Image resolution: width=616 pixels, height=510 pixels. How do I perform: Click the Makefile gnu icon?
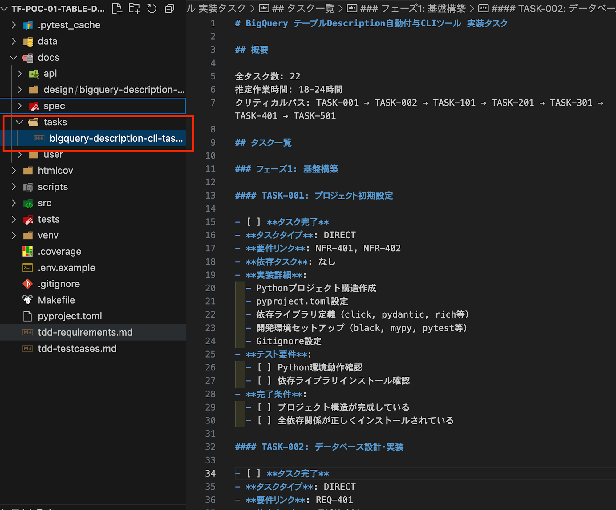(x=27, y=300)
